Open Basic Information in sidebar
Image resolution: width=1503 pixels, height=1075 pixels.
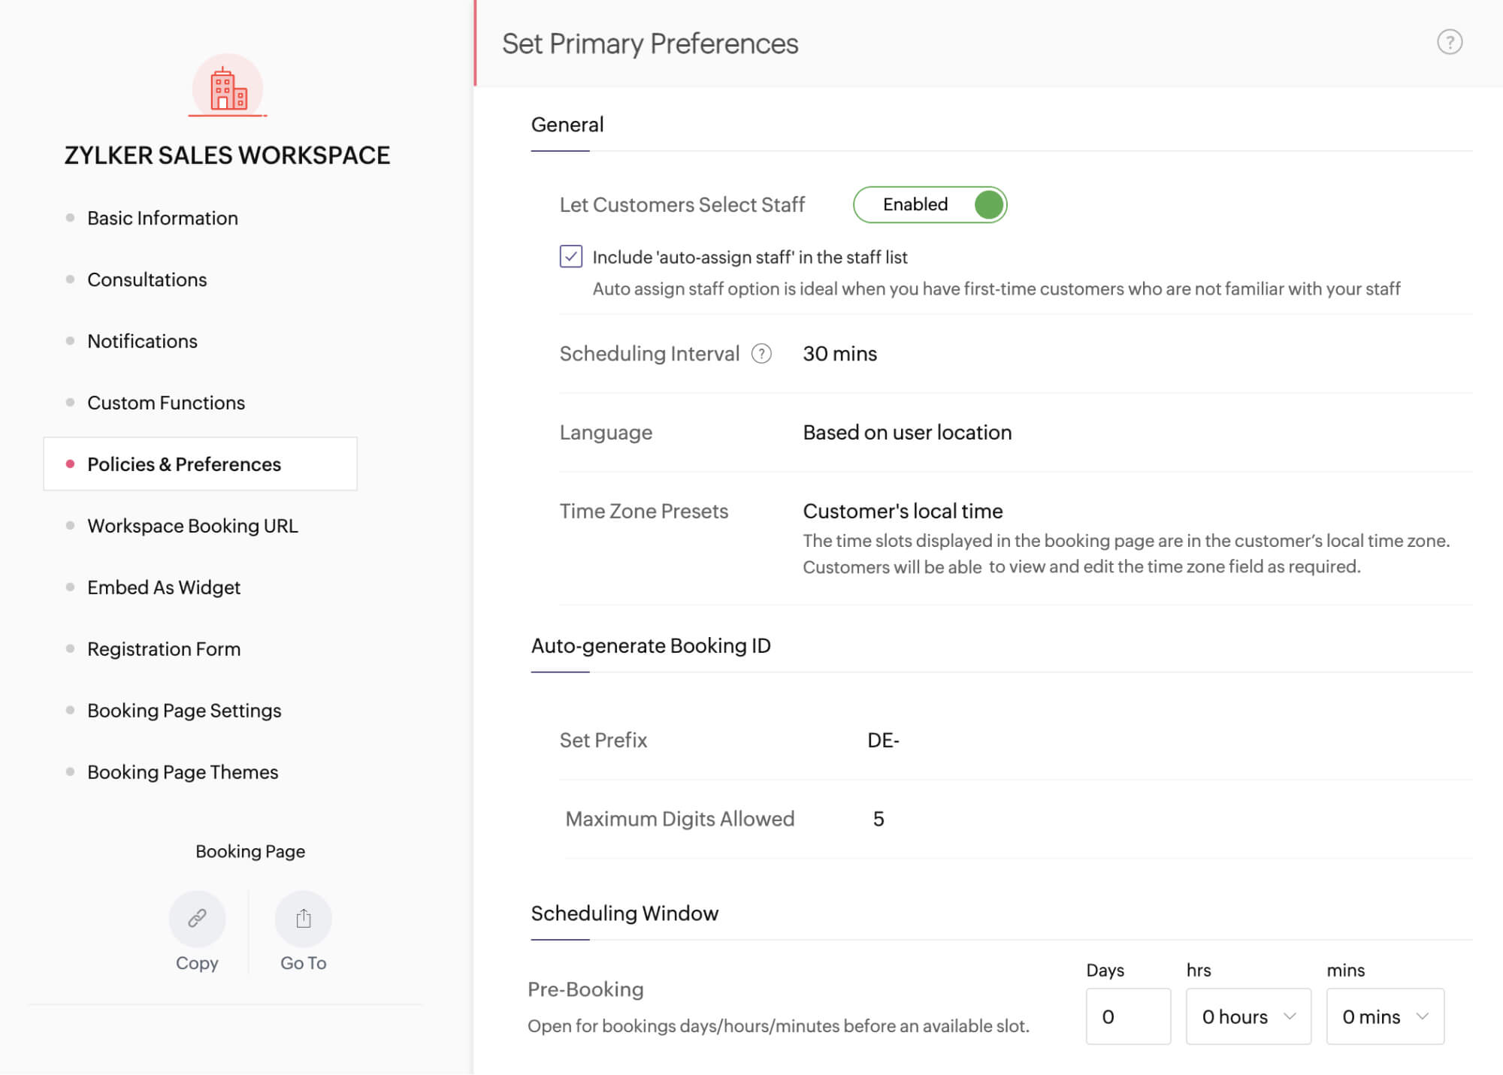pyautogui.click(x=162, y=218)
